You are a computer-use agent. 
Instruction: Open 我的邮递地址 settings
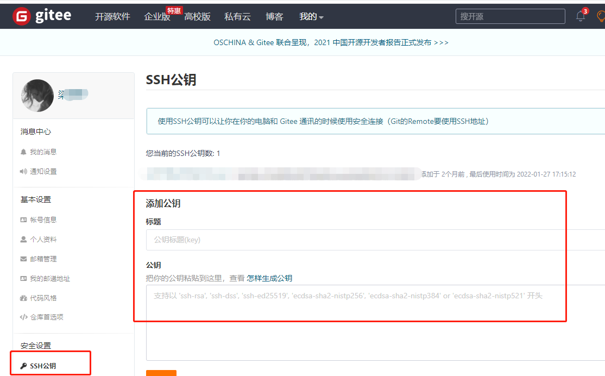click(x=50, y=279)
